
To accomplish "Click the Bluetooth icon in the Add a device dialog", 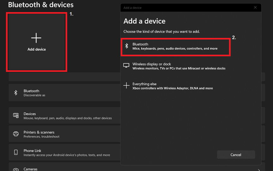I will click(x=127, y=46).
